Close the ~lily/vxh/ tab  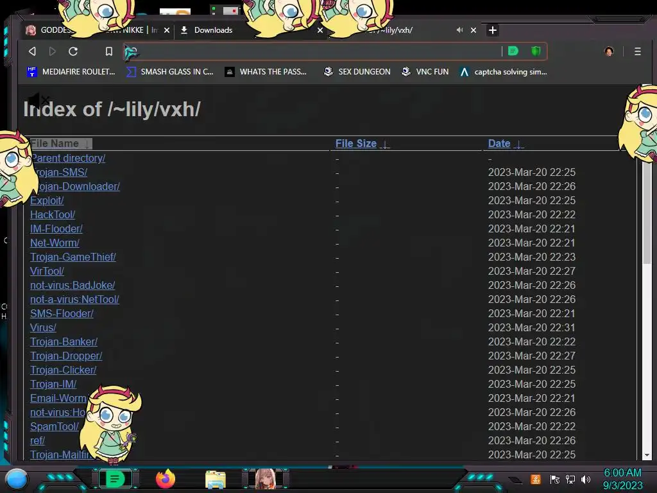(474, 30)
